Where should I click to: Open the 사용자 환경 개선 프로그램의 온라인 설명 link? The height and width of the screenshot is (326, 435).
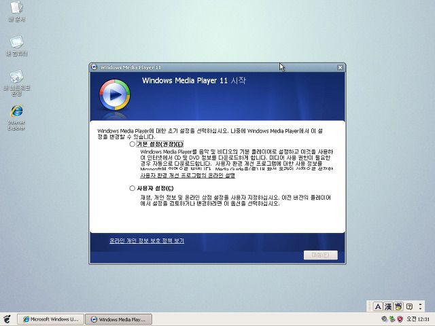[188, 175]
